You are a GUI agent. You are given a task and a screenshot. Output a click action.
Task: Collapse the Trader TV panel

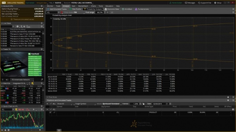2,49
